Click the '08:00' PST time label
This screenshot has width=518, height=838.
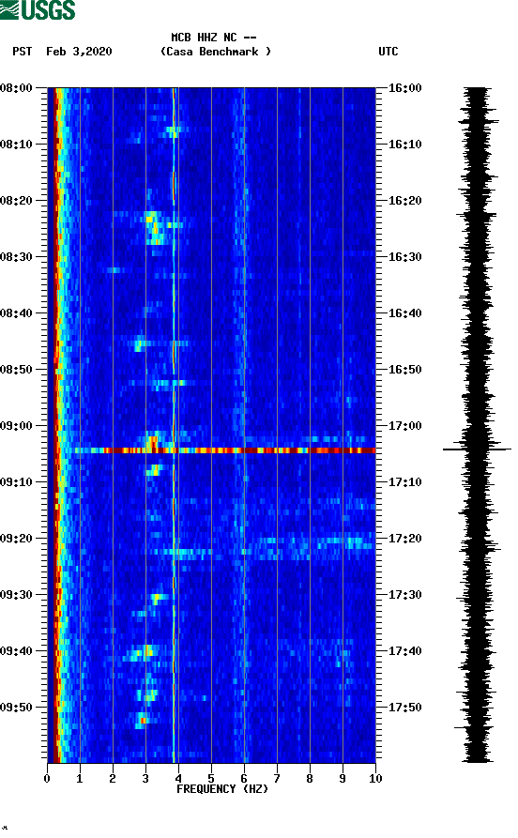point(17,87)
